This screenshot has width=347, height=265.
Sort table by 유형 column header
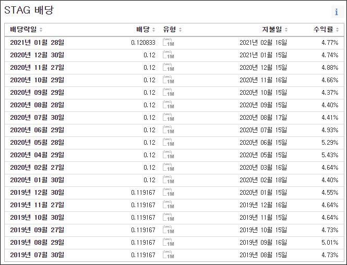[172, 29]
